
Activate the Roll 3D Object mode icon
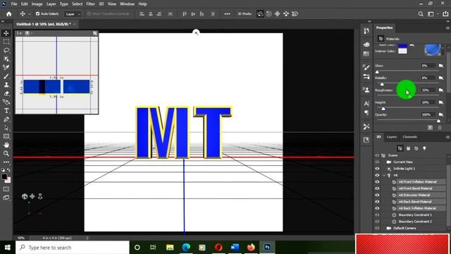coord(268,14)
